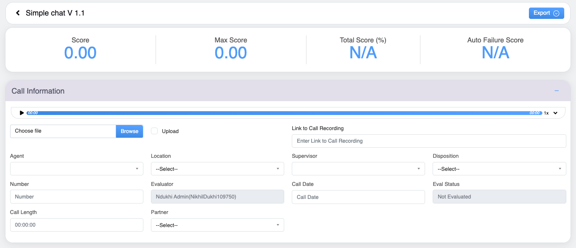Click the audio progress bar
Image resolution: width=576 pixels, height=248 pixels.
click(282, 113)
